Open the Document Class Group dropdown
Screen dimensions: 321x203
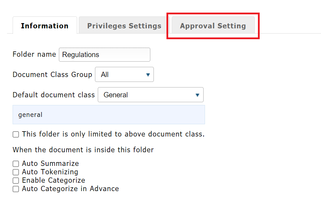124,75
